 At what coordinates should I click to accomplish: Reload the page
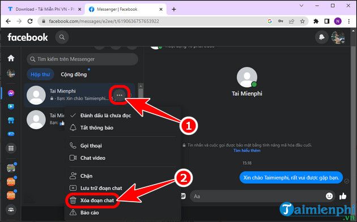tap(30, 22)
